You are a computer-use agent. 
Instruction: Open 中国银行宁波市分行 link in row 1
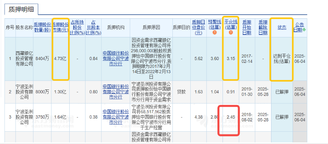(116, 59)
